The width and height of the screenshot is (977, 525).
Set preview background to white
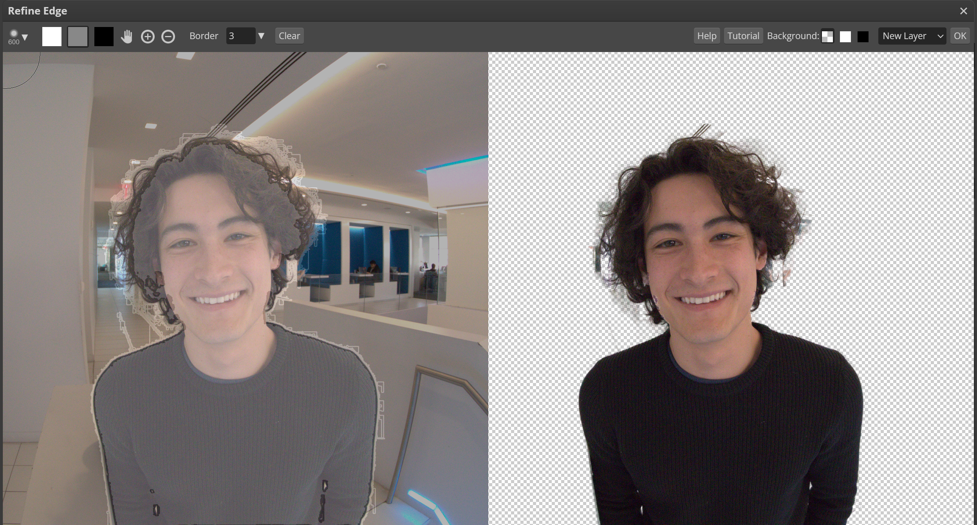[845, 37]
